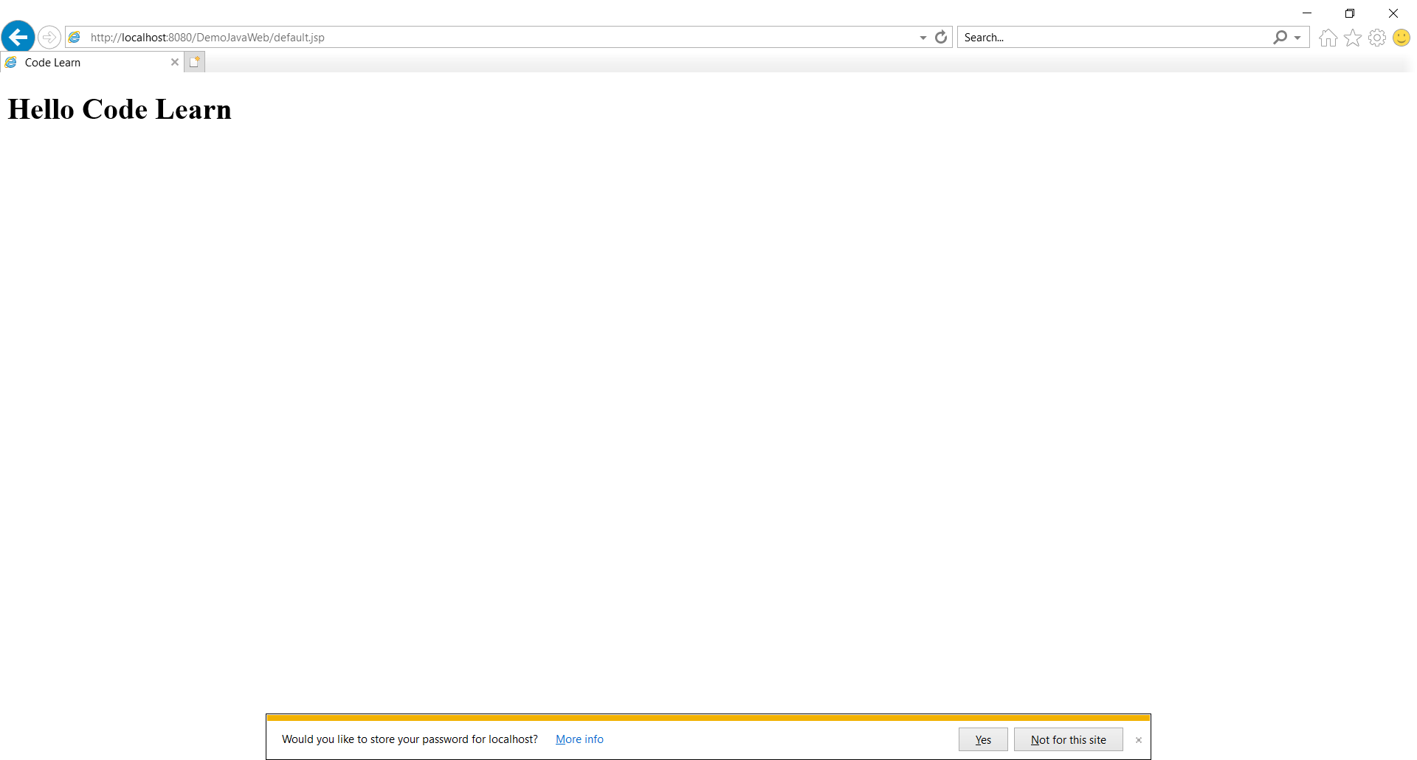Choose Not for this site
The width and height of the screenshot is (1417, 760).
click(x=1068, y=739)
